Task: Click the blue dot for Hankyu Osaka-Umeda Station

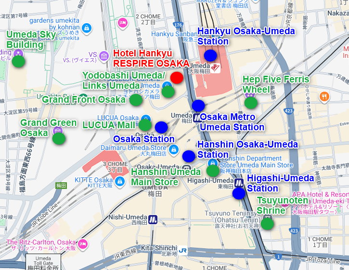Action: (x=210, y=55)
